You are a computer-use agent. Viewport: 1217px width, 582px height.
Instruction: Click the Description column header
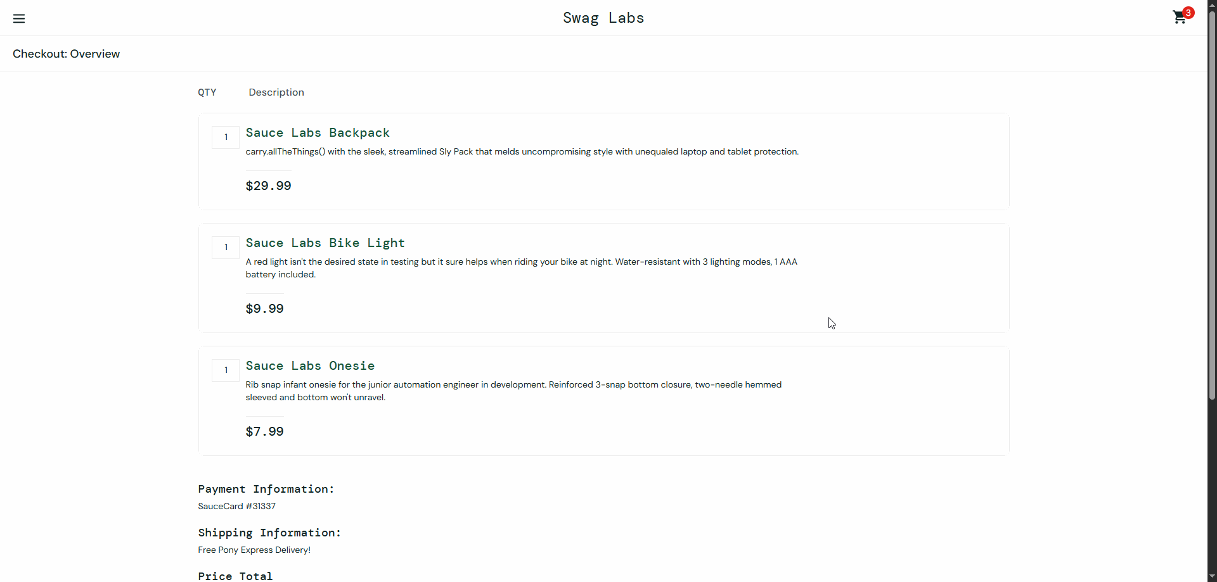276,92
